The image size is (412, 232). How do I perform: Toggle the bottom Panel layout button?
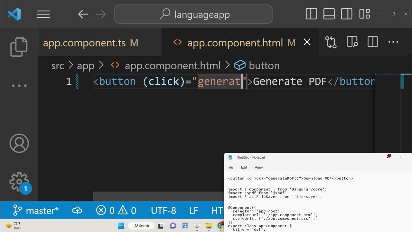click(329, 14)
